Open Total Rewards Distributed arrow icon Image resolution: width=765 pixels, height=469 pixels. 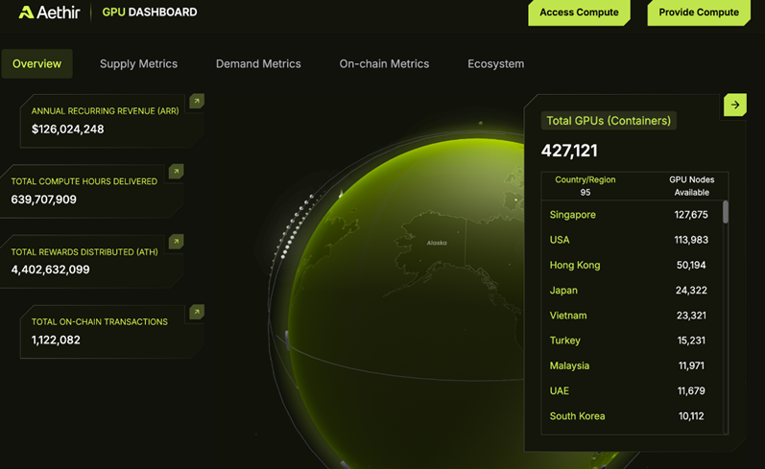click(x=176, y=242)
